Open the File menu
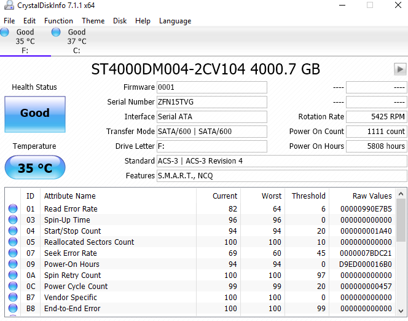This screenshot has height=321, width=408. (x=9, y=20)
